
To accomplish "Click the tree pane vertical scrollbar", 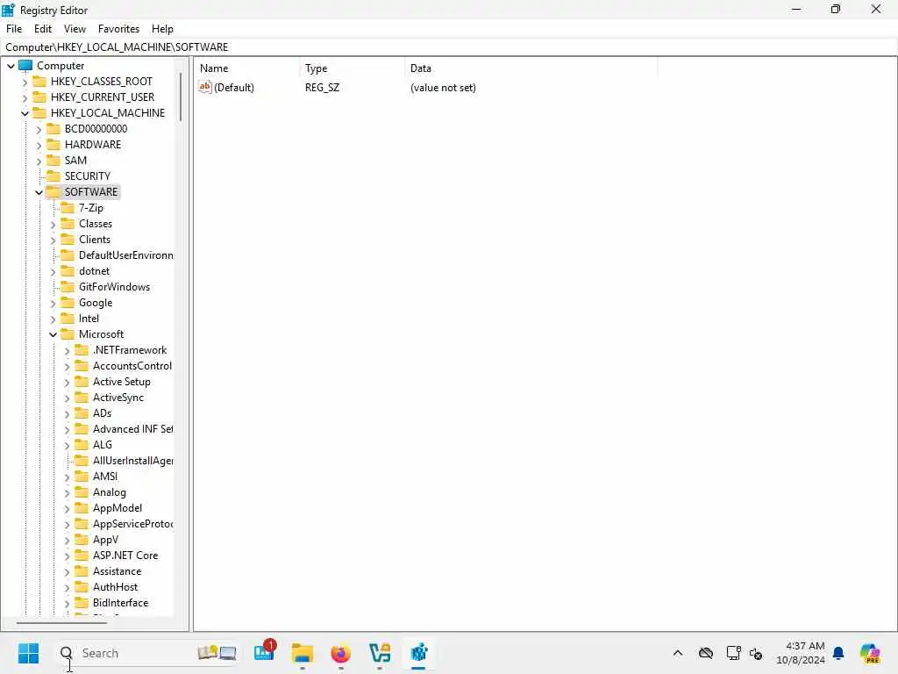I will pos(181,97).
